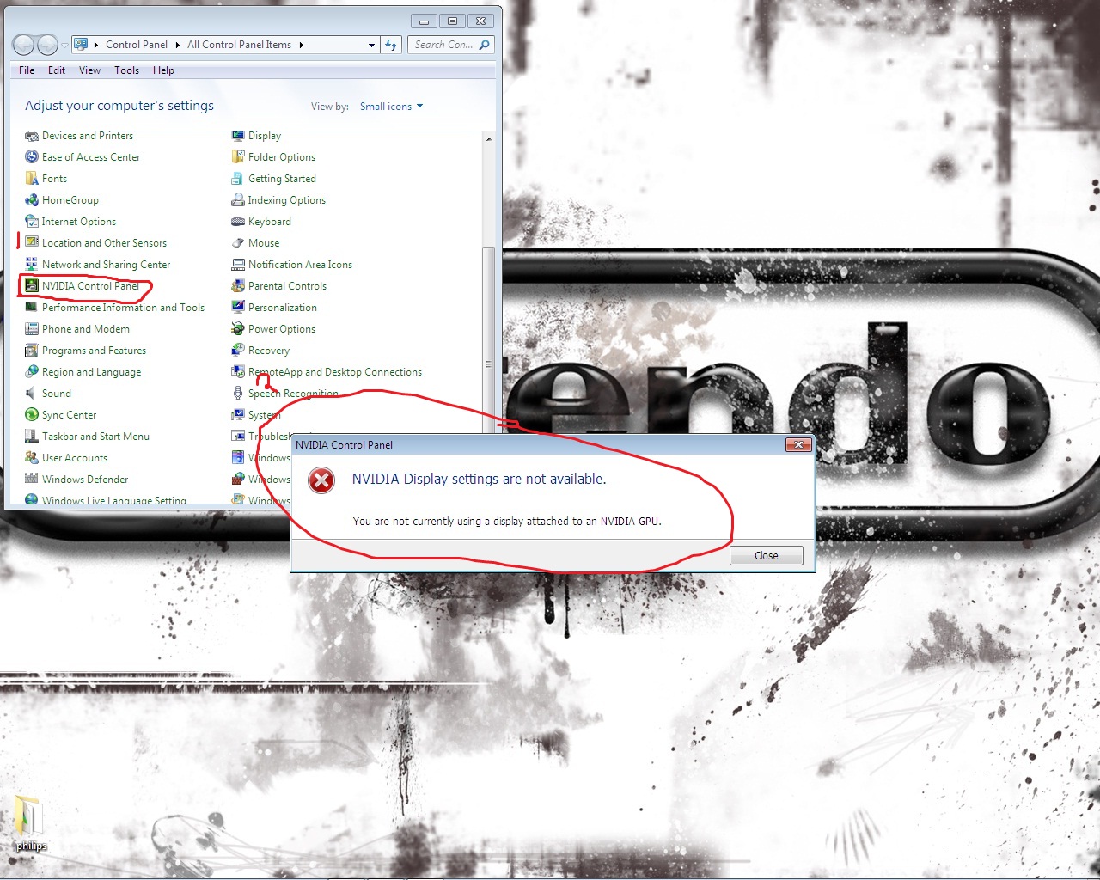The width and height of the screenshot is (1100, 880).
Task: Open Recovery icon
Action: [238, 351]
